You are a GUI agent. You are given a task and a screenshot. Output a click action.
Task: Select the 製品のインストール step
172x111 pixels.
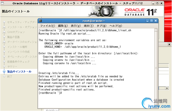pyautogui.click(x=19, y=71)
